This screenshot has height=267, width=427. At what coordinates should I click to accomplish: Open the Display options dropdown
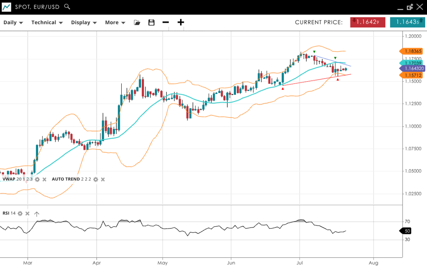click(84, 22)
